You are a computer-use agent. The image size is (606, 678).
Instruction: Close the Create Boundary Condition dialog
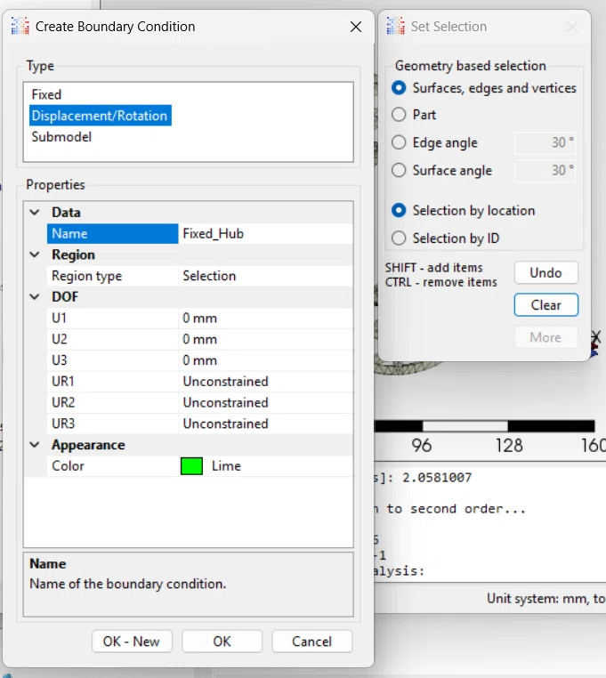click(356, 27)
